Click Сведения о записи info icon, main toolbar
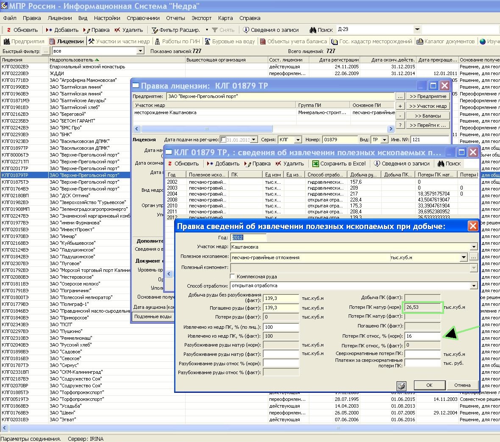This screenshot has height=442, width=500. pyautogui.click(x=246, y=30)
